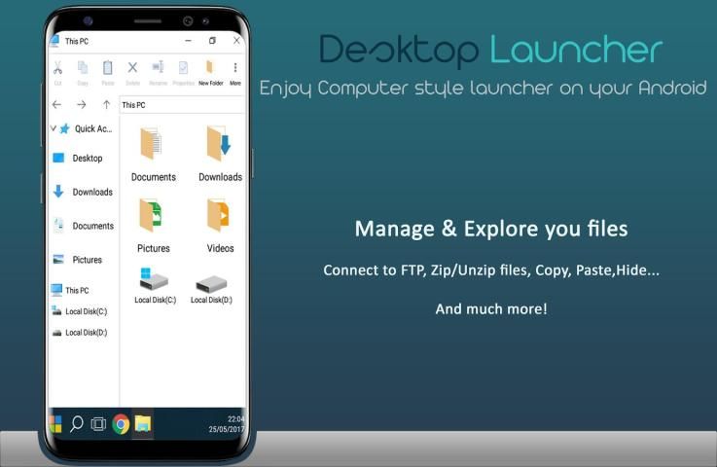Select Desktop in the sidebar
The width and height of the screenshot is (717, 467).
[86, 159]
